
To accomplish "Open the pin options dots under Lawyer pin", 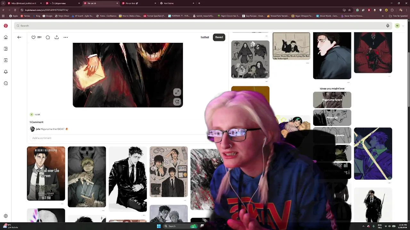I will pyautogui.click(x=307, y=63).
